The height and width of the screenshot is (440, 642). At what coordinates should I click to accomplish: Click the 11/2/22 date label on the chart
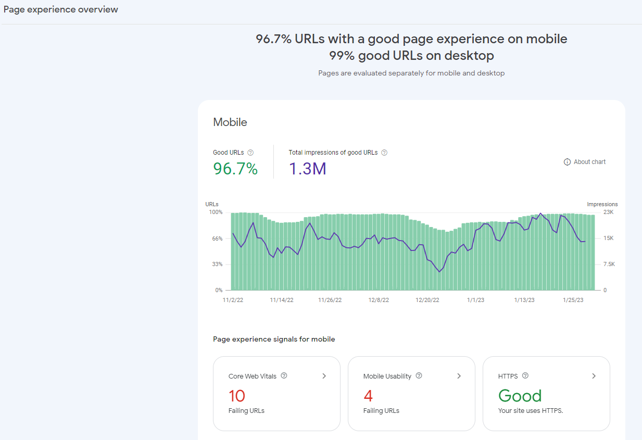(233, 299)
